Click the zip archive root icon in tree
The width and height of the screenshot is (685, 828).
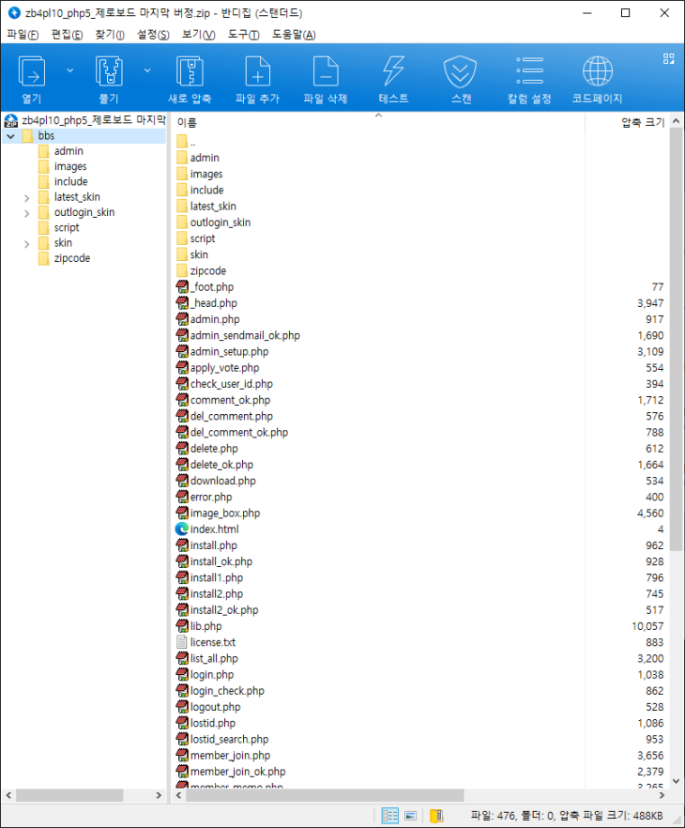click(x=10, y=120)
